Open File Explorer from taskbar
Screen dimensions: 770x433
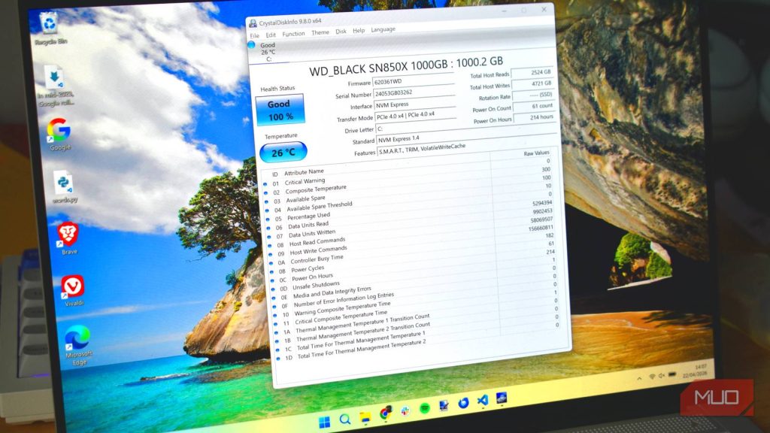[365, 417]
